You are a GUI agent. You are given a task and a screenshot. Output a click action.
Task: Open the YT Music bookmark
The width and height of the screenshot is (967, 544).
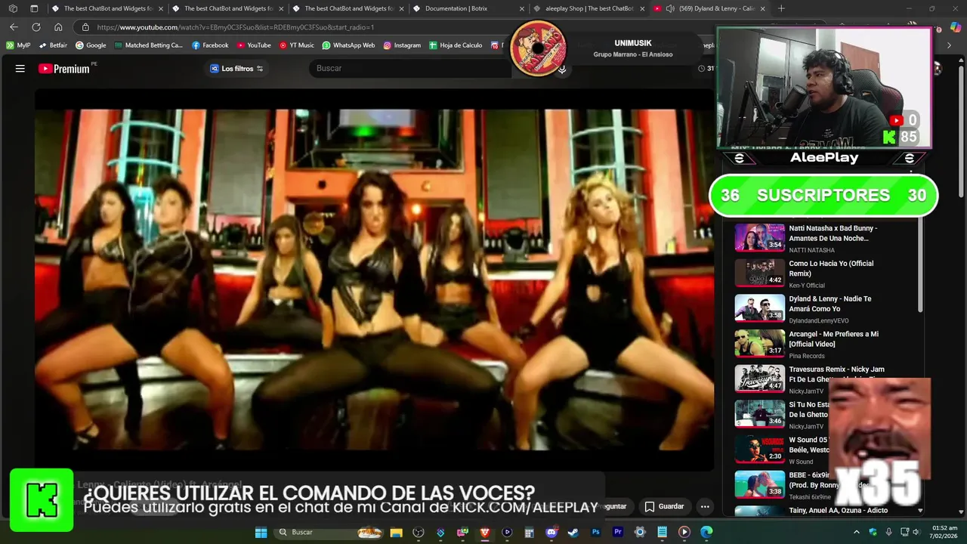pyautogui.click(x=297, y=45)
